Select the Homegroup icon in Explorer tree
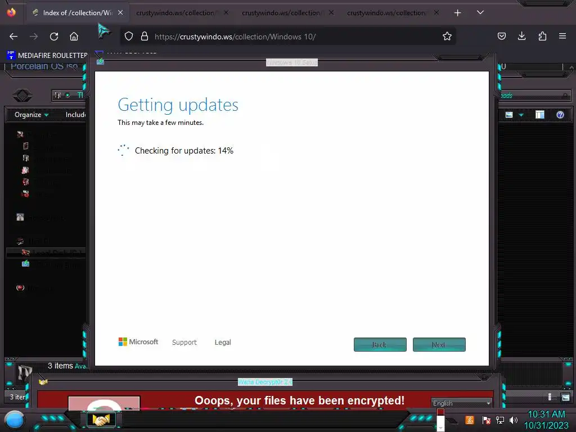The height and width of the screenshot is (432, 576). (20, 217)
